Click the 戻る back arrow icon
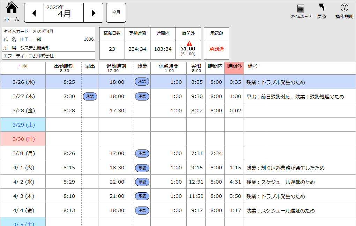The height and width of the screenshot is (226, 356). (321, 8)
